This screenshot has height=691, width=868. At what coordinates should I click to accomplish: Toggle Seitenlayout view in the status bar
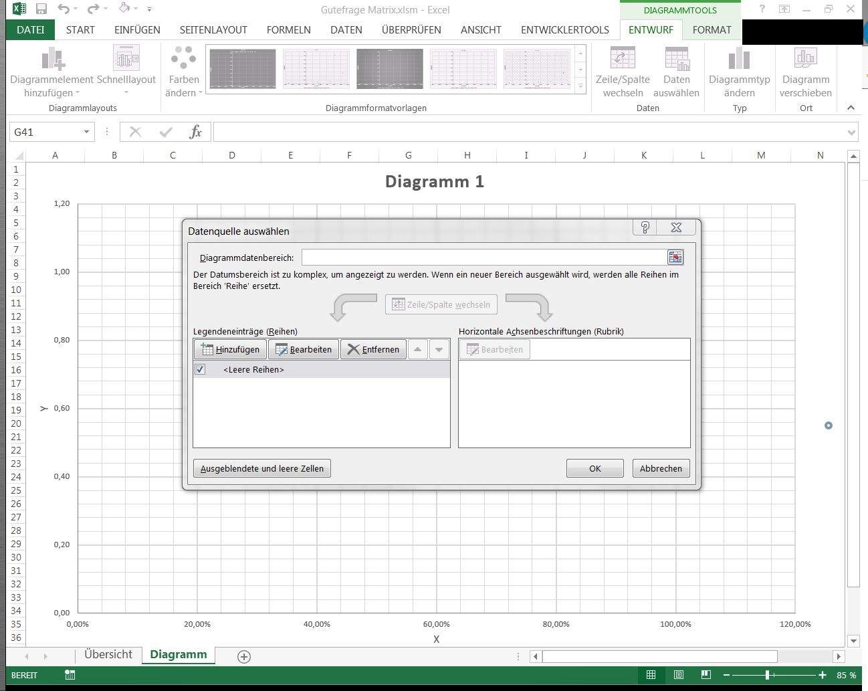pos(678,674)
